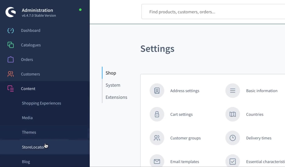The image size is (285, 167).
Task: Click the Email templates envelope icon
Action: tap(157, 161)
